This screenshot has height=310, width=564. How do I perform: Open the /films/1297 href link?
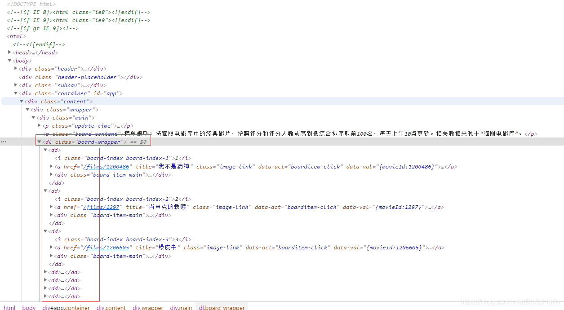pyautogui.click(x=101, y=207)
